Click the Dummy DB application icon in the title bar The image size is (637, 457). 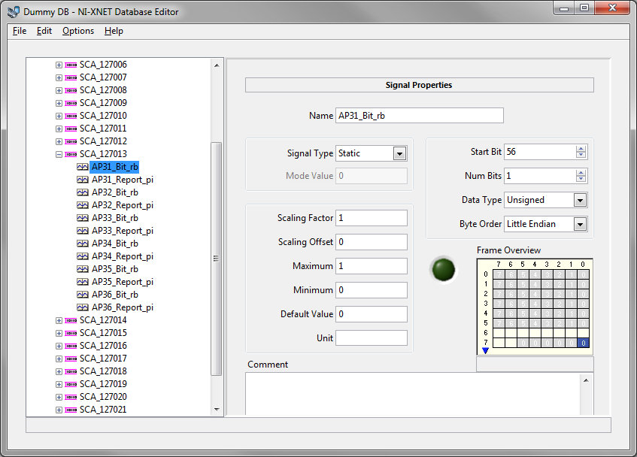click(x=14, y=12)
